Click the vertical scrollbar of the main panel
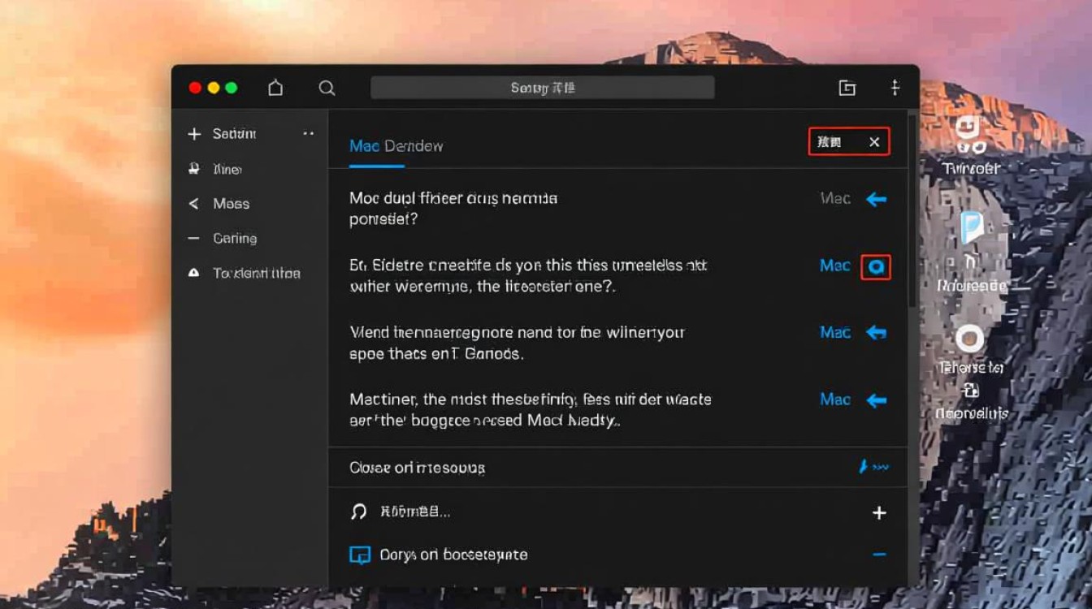The image size is (1092, 609). [912, 211]
